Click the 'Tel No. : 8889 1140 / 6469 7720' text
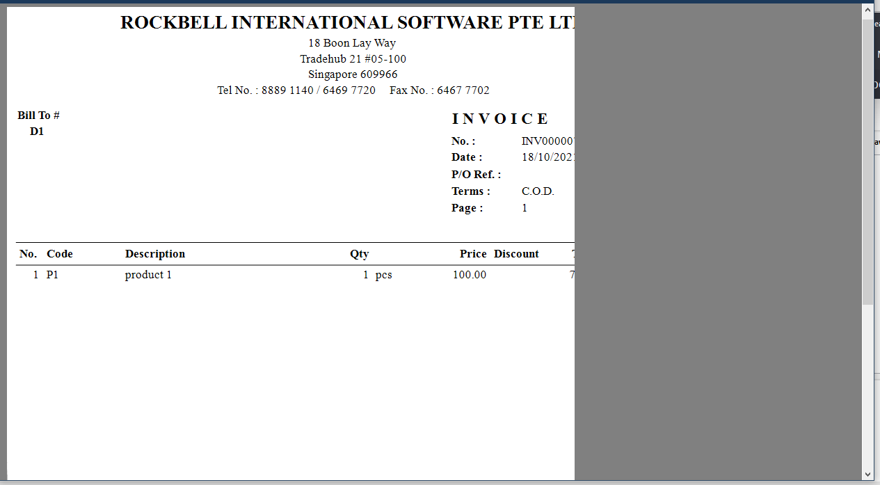880x485 pixels. tap(296, 90)
